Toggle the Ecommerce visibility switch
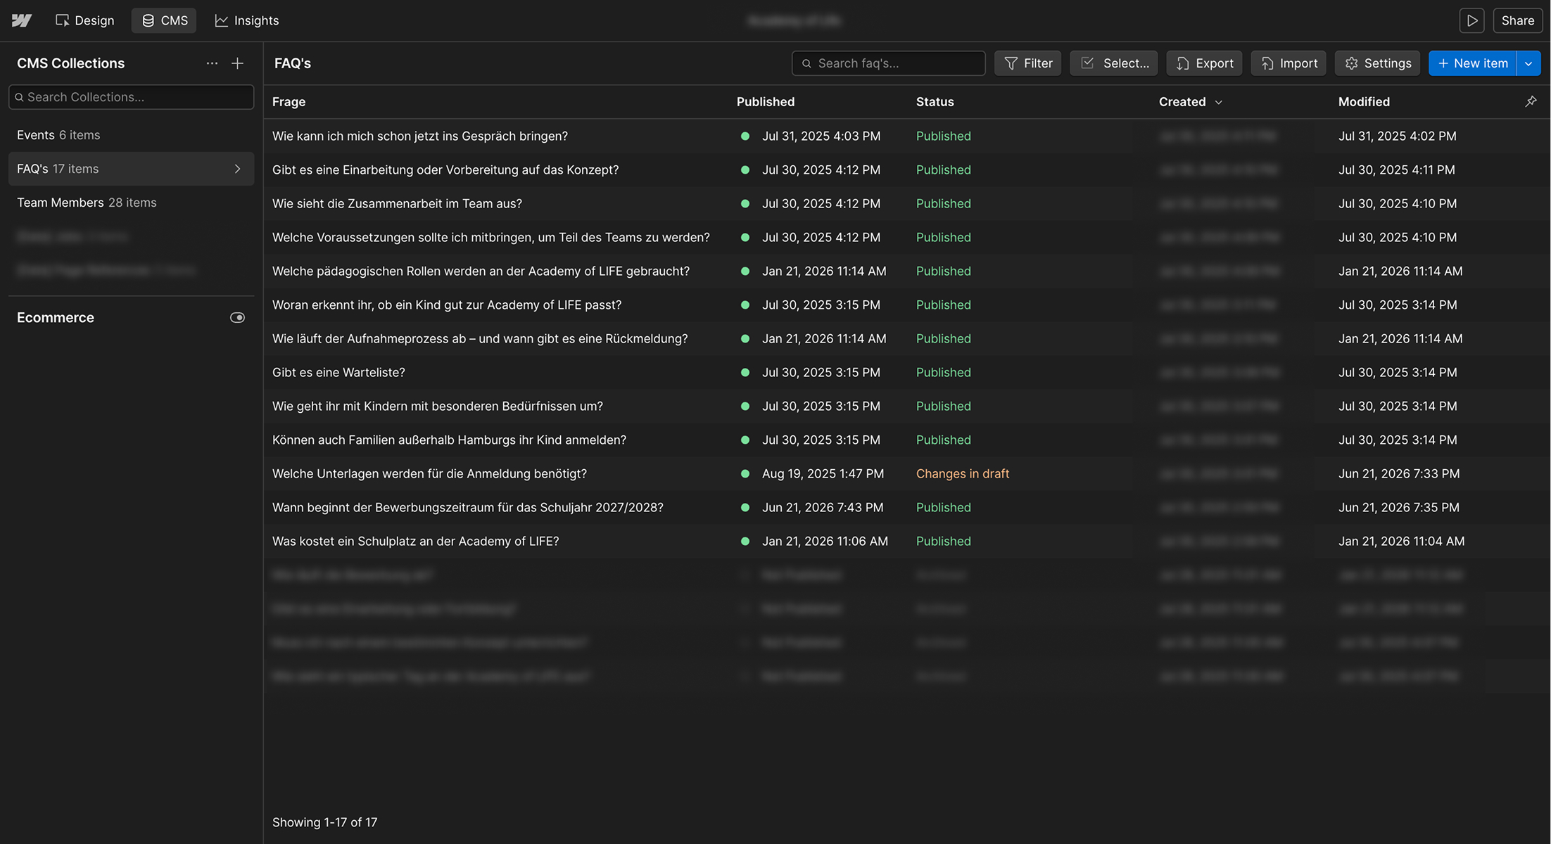1551x844 pixels. pyautogui.click(x=238, y=318)
